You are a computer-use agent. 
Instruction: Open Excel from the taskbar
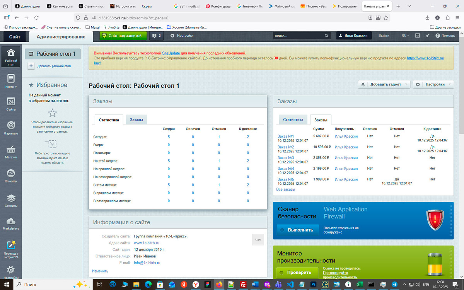pyautogui.click(x=360, y=284)
